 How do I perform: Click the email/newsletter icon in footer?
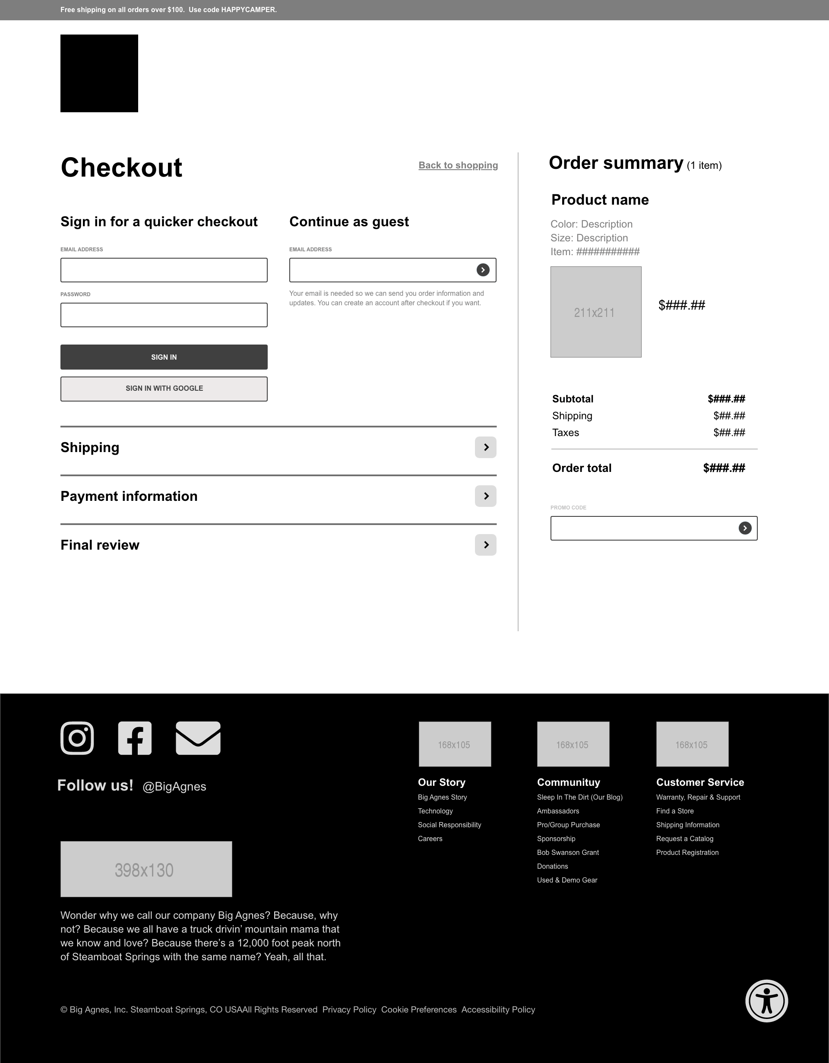pos(198,739)
